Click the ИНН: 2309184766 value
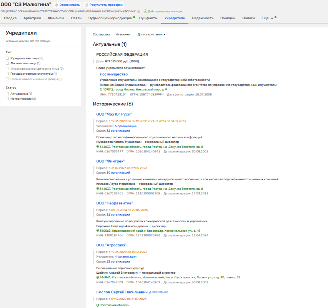 (110, 235)
